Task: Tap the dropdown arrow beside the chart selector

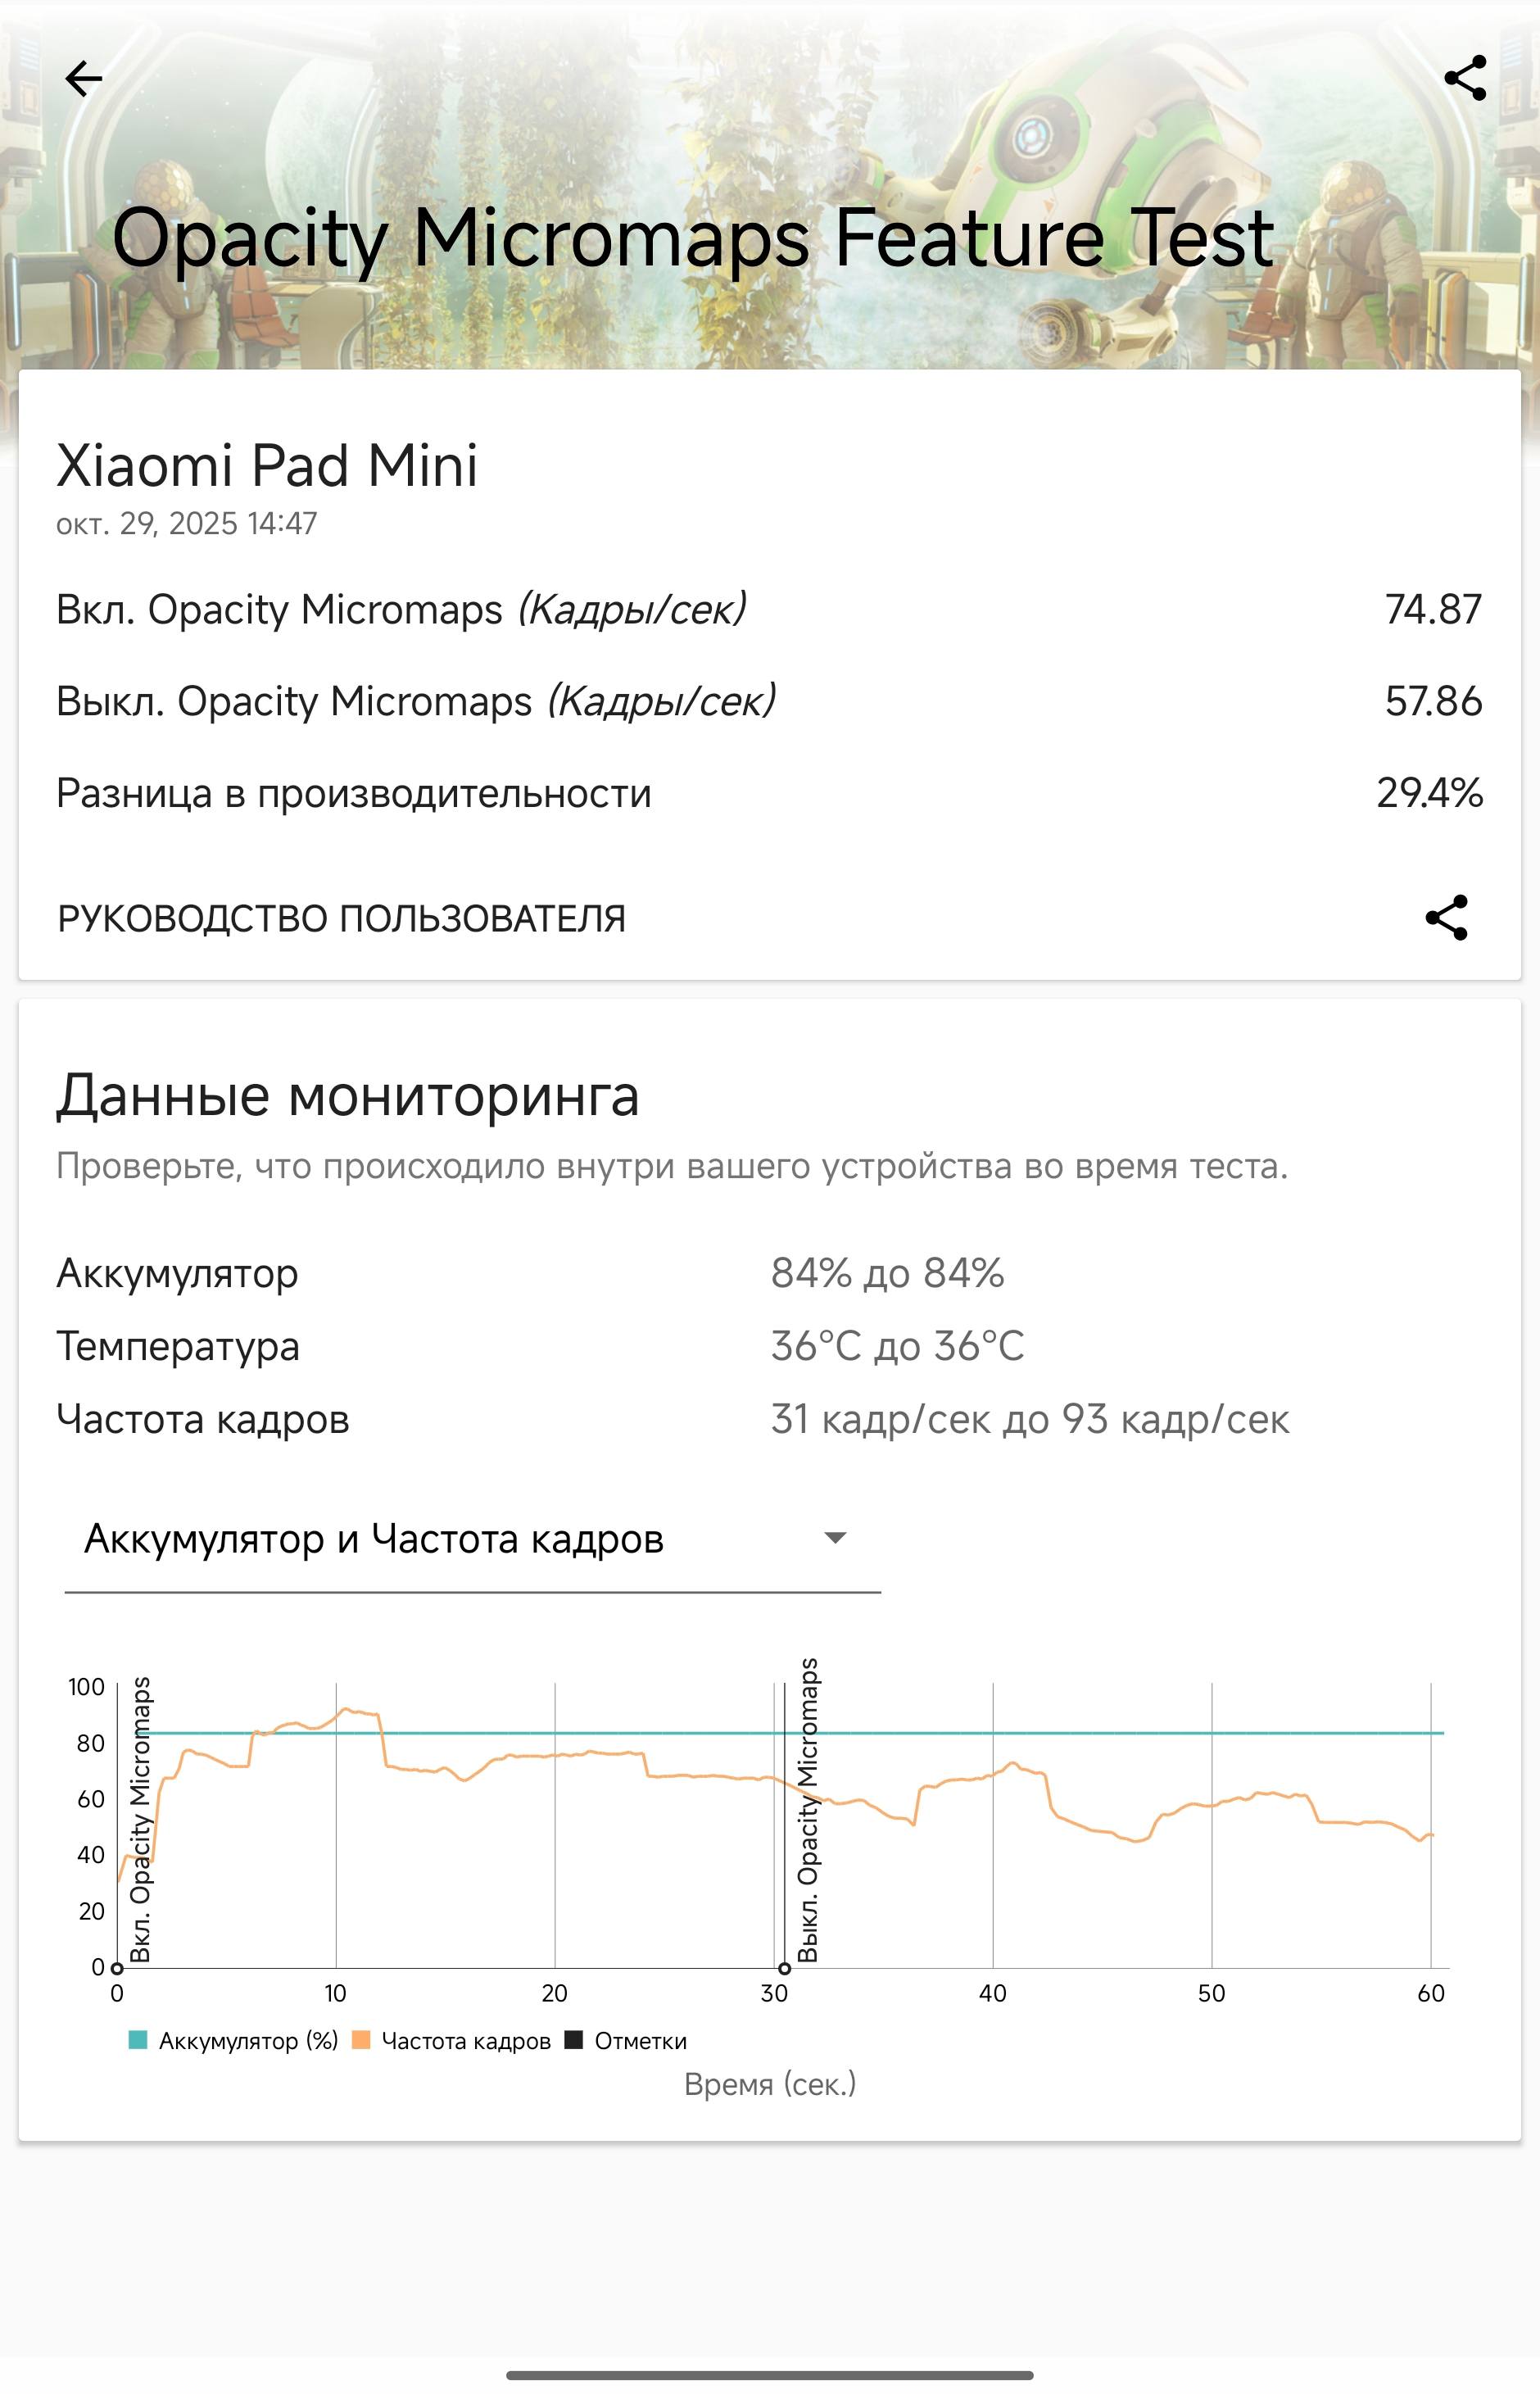Action: point(834,1538)
